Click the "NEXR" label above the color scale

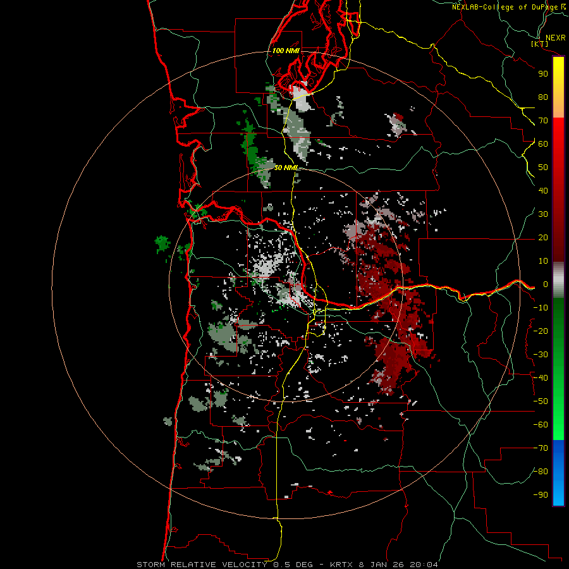coord(555,38)
